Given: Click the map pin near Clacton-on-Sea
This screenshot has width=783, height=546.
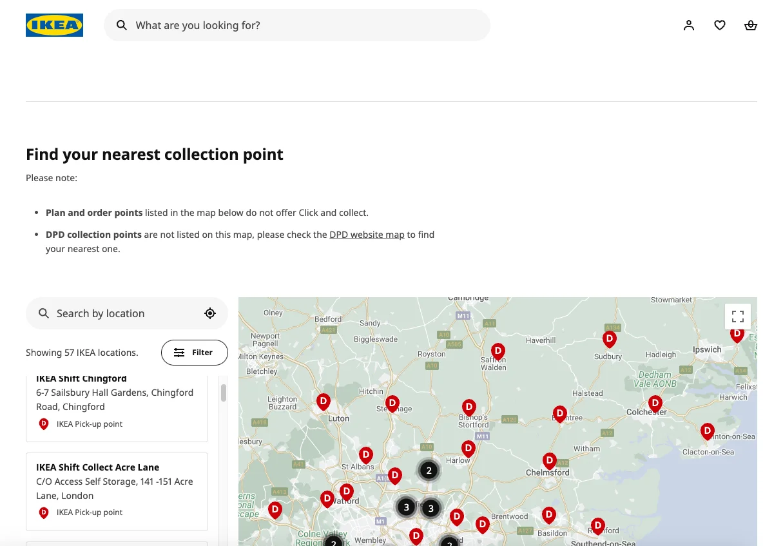Looking at the screenshot, I should (708, 431).
